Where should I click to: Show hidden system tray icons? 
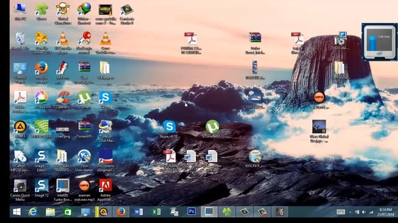tap(350, 212)
